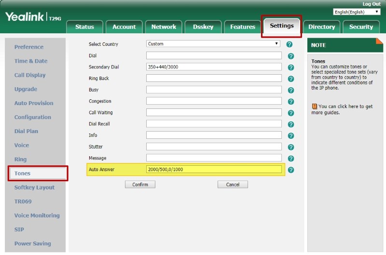Open help icon for Secondary Dial
This screenshot has width=386, height=255.
291,67
